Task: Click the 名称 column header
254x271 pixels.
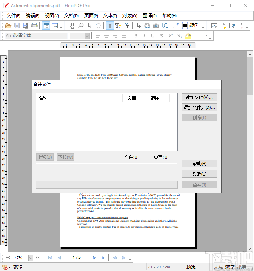Action: (x=79, y=98)
